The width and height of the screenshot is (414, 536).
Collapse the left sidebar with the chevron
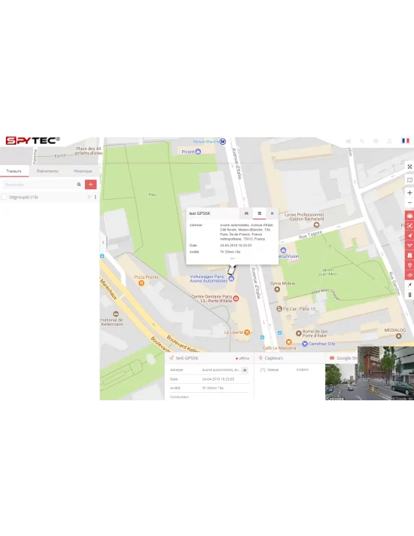[103, 242]
